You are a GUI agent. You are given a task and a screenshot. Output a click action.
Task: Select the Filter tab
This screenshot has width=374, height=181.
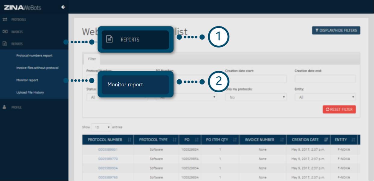coord(92,59)
